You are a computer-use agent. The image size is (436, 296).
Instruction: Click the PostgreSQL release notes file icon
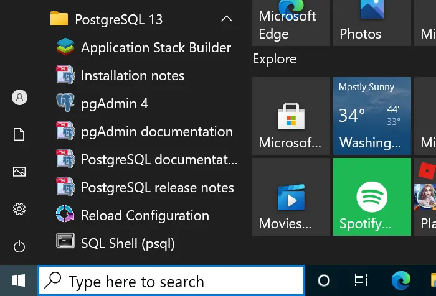[x=65, y=187]
